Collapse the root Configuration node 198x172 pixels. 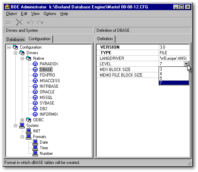(x=9, y=47)
